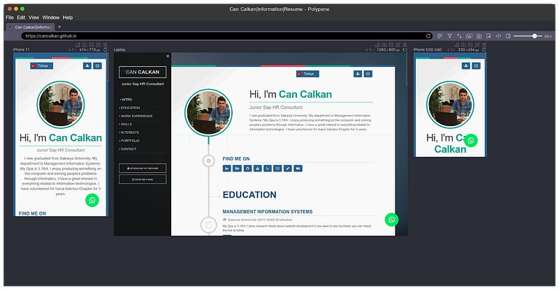Open the device emulation icon in toolbar
Image resolution: width=559 pixels, height=290 pixels.
469,36
